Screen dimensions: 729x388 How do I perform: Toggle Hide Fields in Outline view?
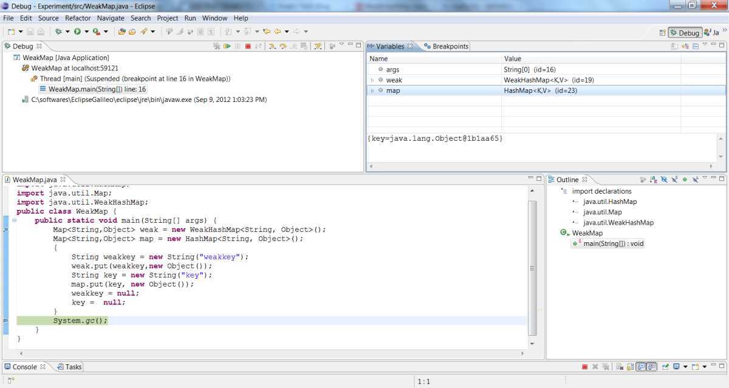coord(664,180)
